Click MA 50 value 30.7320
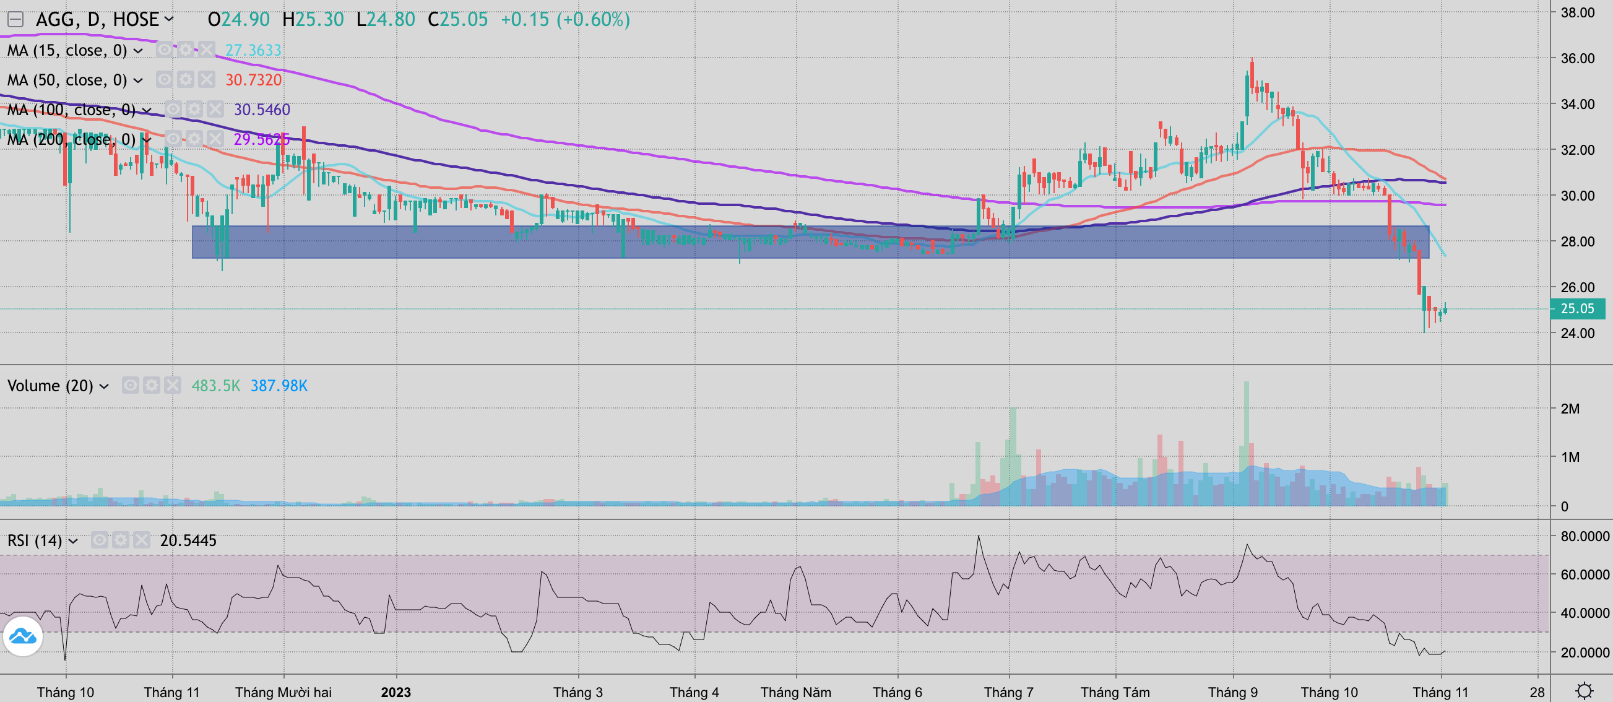This screenshot has height=702, width=1613. tap(254, 79)
